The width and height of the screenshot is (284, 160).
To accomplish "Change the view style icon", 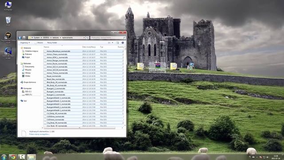I will 109,43.
